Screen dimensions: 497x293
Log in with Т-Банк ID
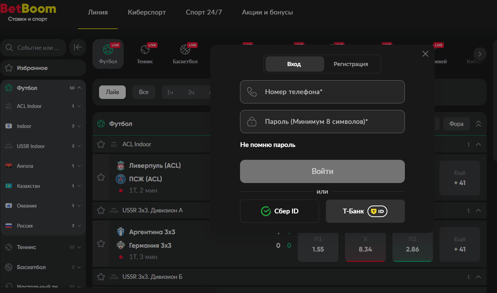pyautogui.click(x=365, y=211)
